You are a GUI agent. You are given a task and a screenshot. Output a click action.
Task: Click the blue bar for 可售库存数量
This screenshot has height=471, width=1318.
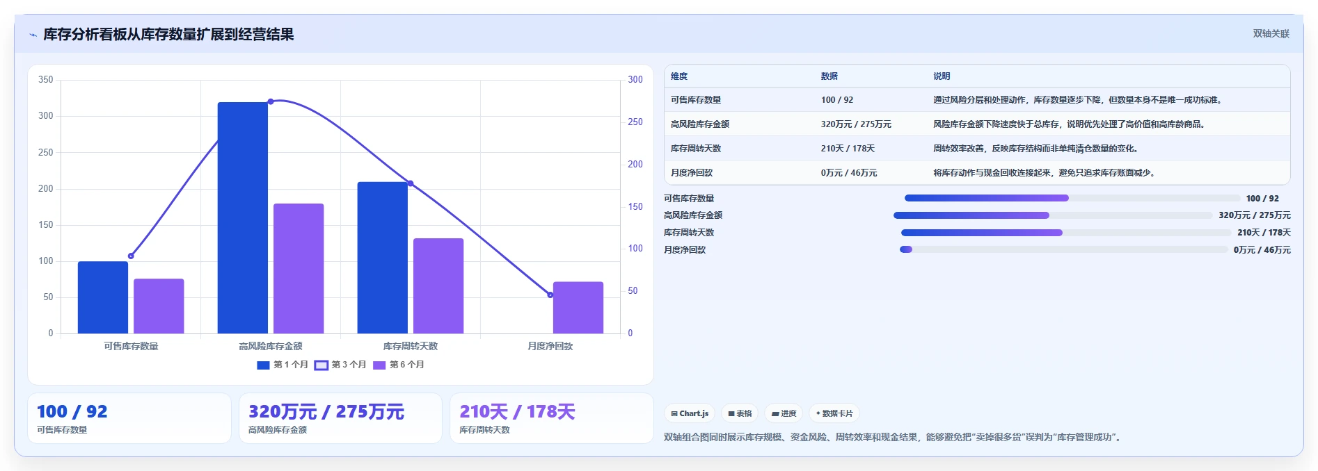point(103,297)
